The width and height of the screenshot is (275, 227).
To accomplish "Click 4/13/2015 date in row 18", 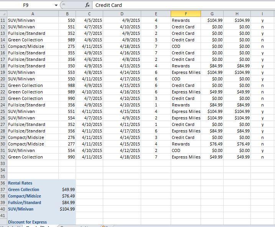I will [122, 66].
